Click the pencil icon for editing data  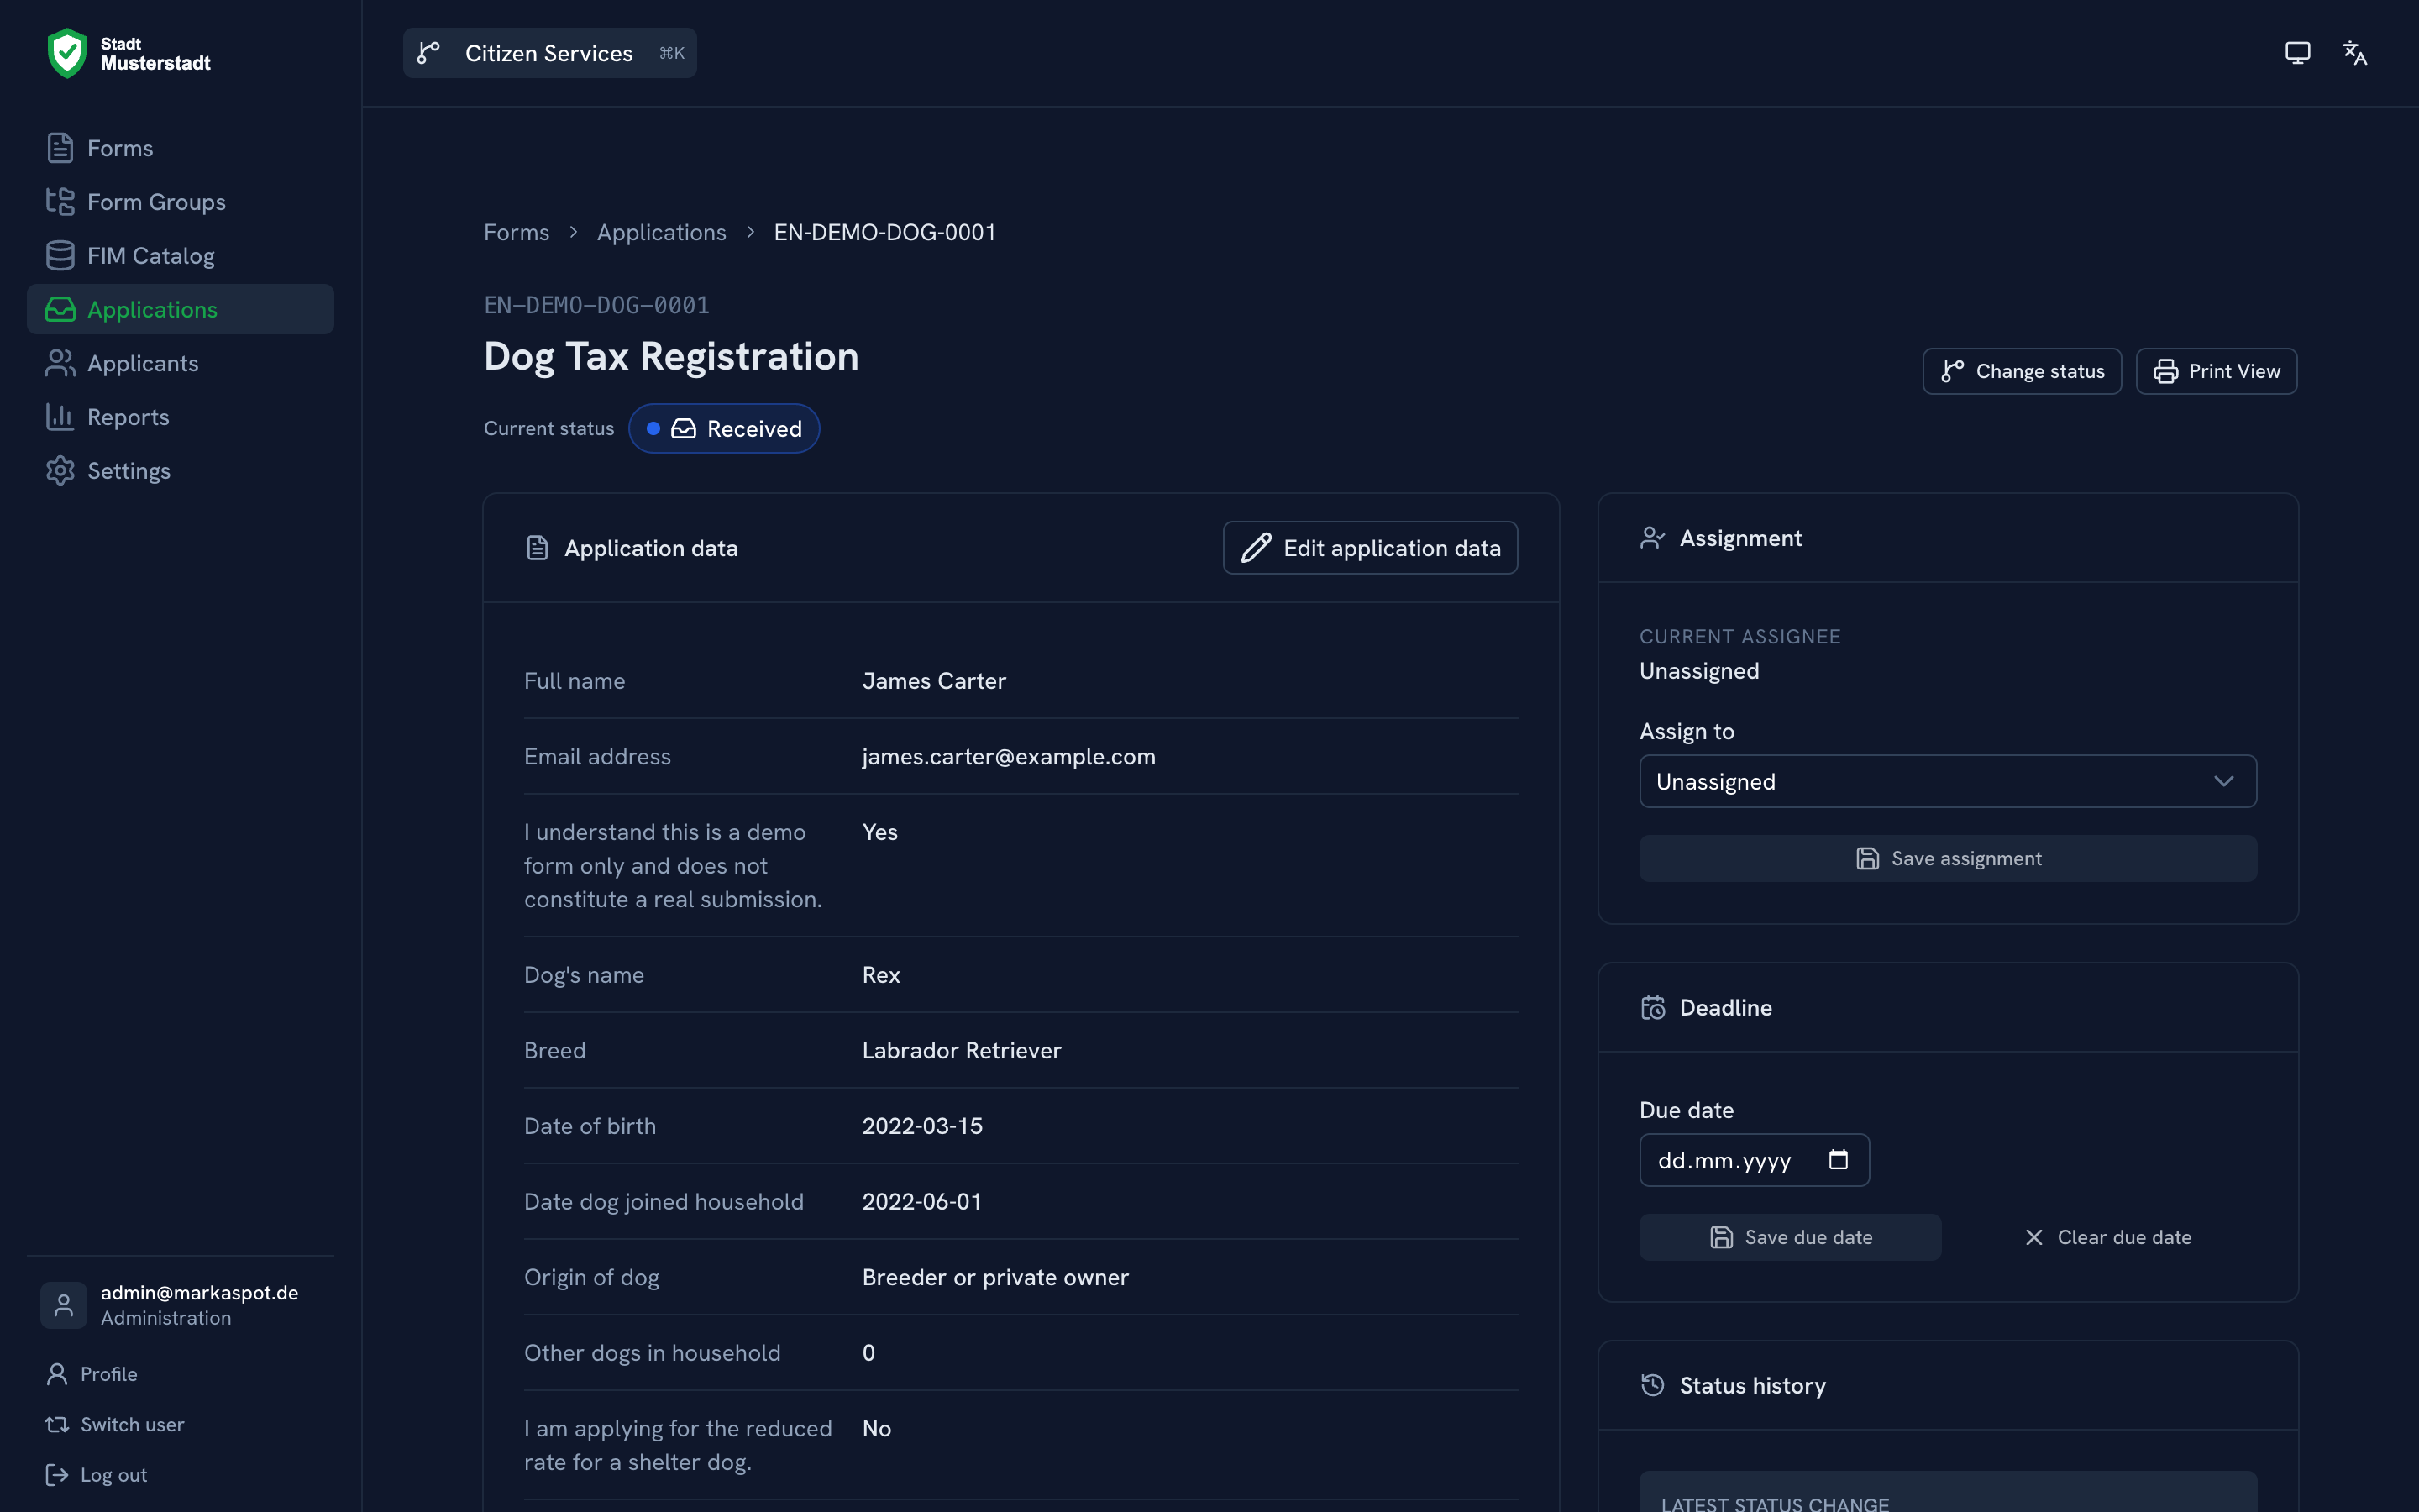[x=1256, y=548]
